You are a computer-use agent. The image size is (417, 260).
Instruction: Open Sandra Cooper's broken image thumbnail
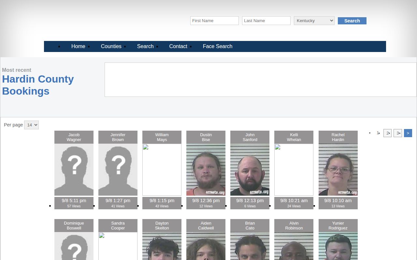tap(118, 246)
